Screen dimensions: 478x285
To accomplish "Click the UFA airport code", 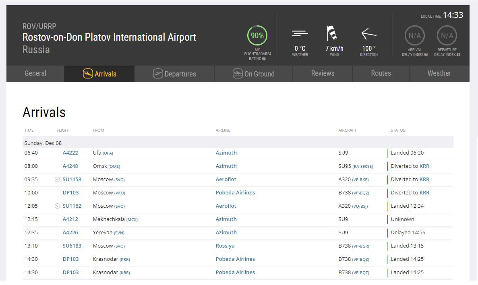I will [108, 153].
